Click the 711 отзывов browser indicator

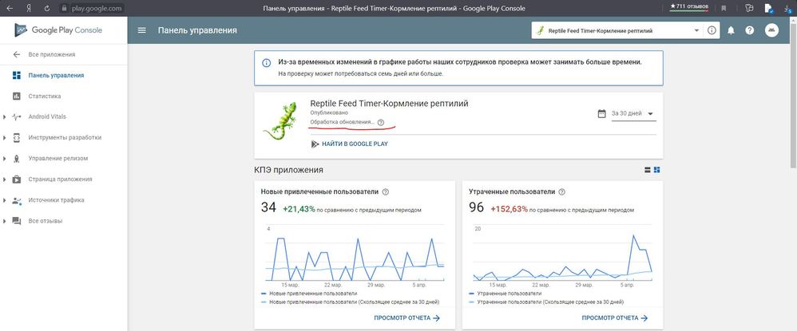click(x=689, y=7)
